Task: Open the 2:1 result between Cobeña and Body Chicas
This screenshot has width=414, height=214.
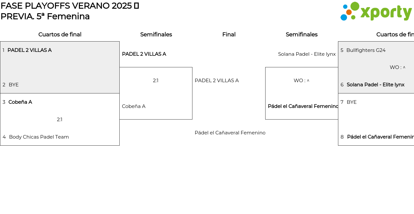Action: tap(60, 120)
